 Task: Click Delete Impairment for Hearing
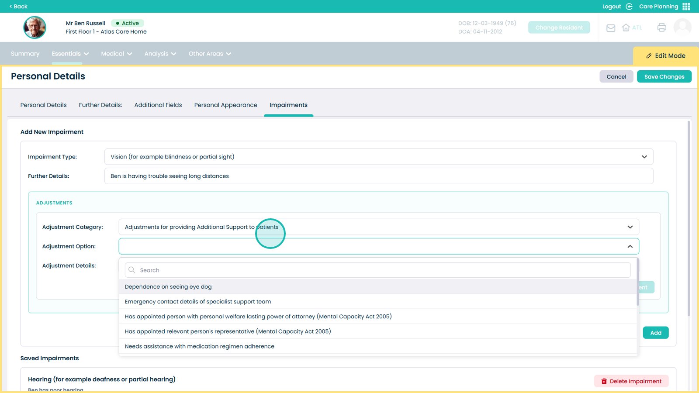coord(631,381)
